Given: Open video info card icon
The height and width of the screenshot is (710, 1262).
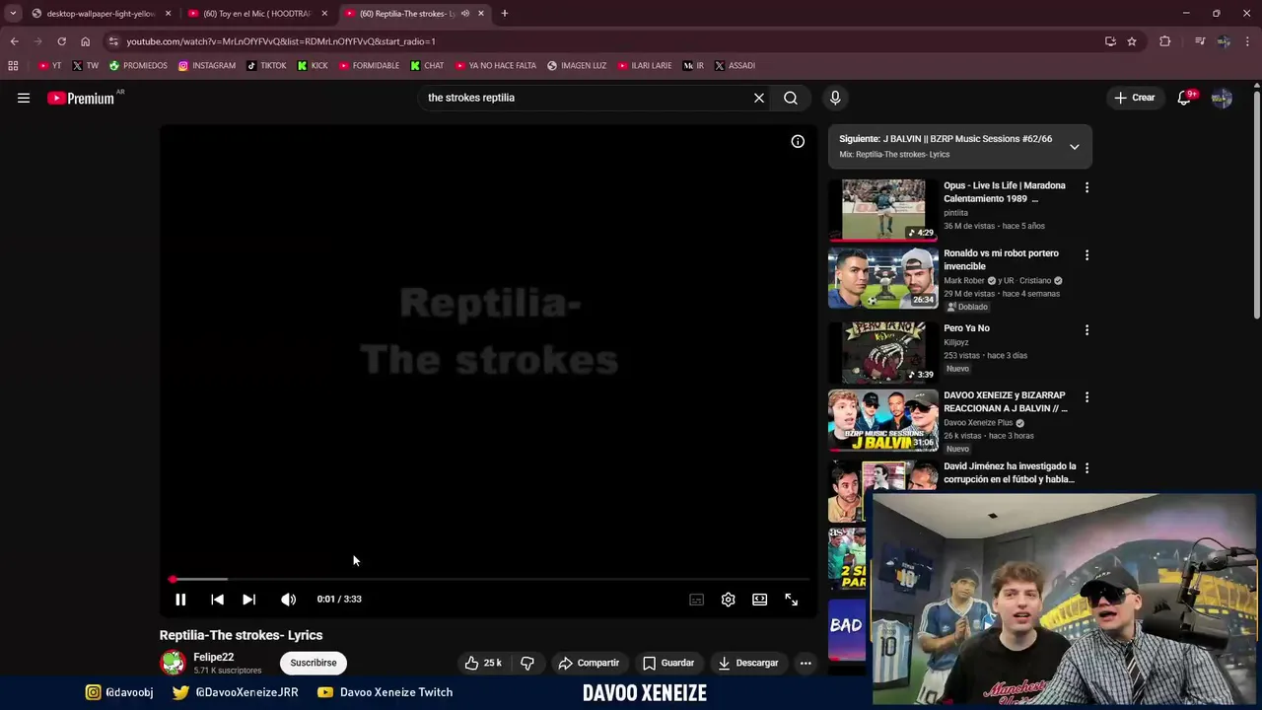Looking at the screenshot, I should (x=798, y=141).
